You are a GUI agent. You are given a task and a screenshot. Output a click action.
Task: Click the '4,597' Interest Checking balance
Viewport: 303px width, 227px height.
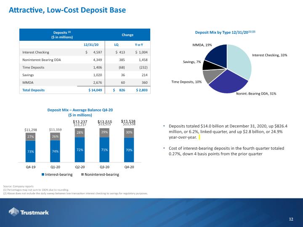pos(98,52)
